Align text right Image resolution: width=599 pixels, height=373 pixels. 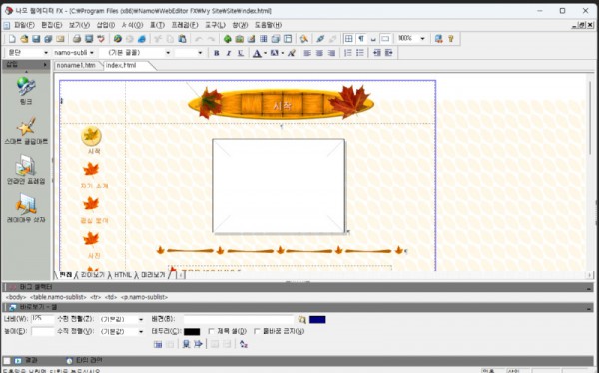(332, 53)
